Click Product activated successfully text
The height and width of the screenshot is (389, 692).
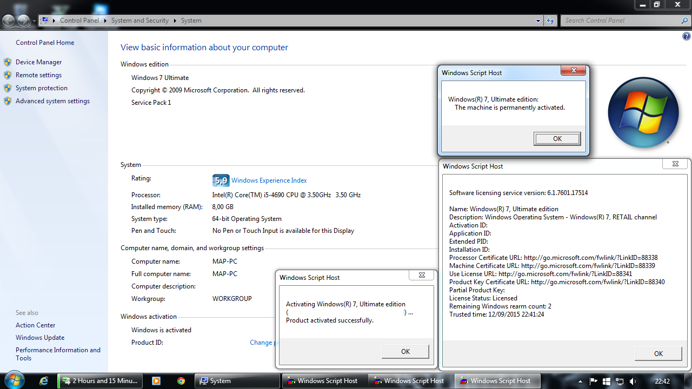[x=330, y=320]
